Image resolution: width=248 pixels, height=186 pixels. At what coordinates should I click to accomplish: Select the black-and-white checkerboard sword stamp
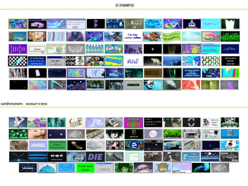(18, 61)
